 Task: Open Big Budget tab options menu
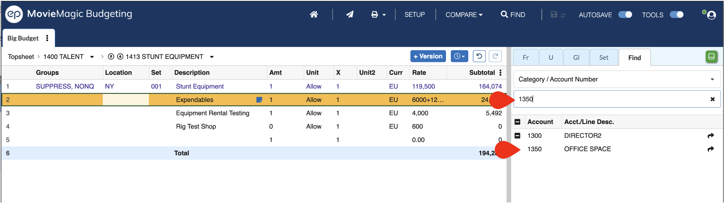tap(47, 38)
